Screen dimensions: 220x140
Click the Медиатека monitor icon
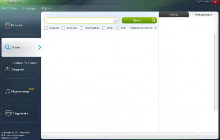(8, 113)
